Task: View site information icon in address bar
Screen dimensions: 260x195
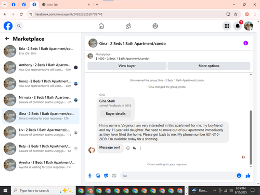Action: pyautogui.click(x=31, y=14)
